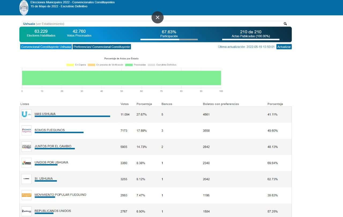Click the electoral court emblem logo
The image size is (343, 217).
[x=24, y=8]
